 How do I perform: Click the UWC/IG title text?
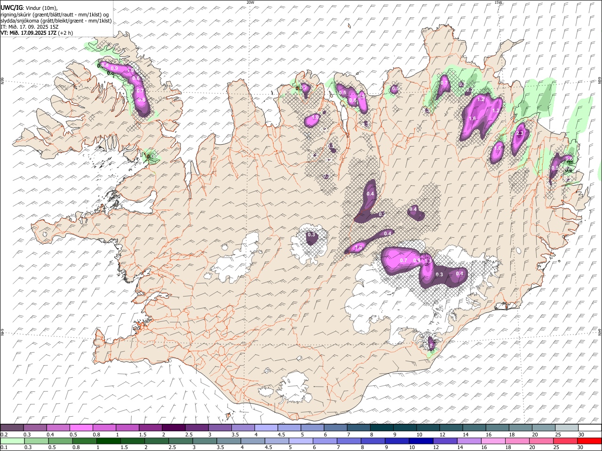pos(11,8)
